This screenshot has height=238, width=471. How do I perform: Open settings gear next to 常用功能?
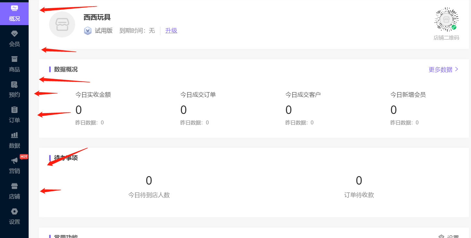[442, 237]
